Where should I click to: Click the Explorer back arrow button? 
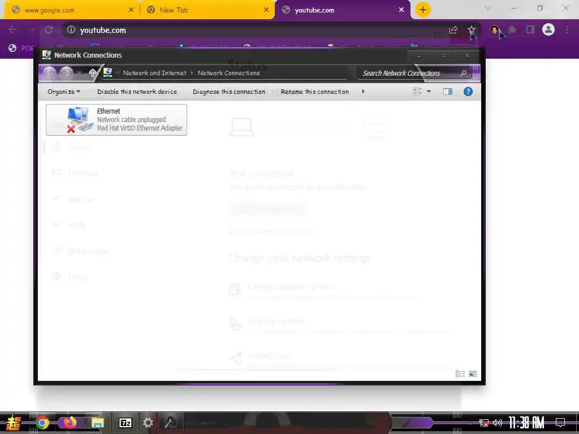tap(50, 73)
